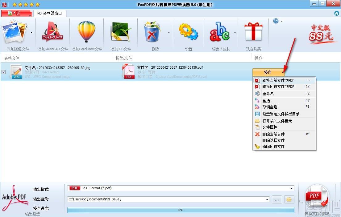Open the help question mark icon
The width and height of the screenshot is (341, 217).
click(276, 21)
